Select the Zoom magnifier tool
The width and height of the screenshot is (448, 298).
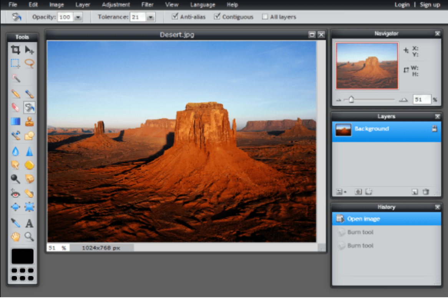[x=29, y=237]
